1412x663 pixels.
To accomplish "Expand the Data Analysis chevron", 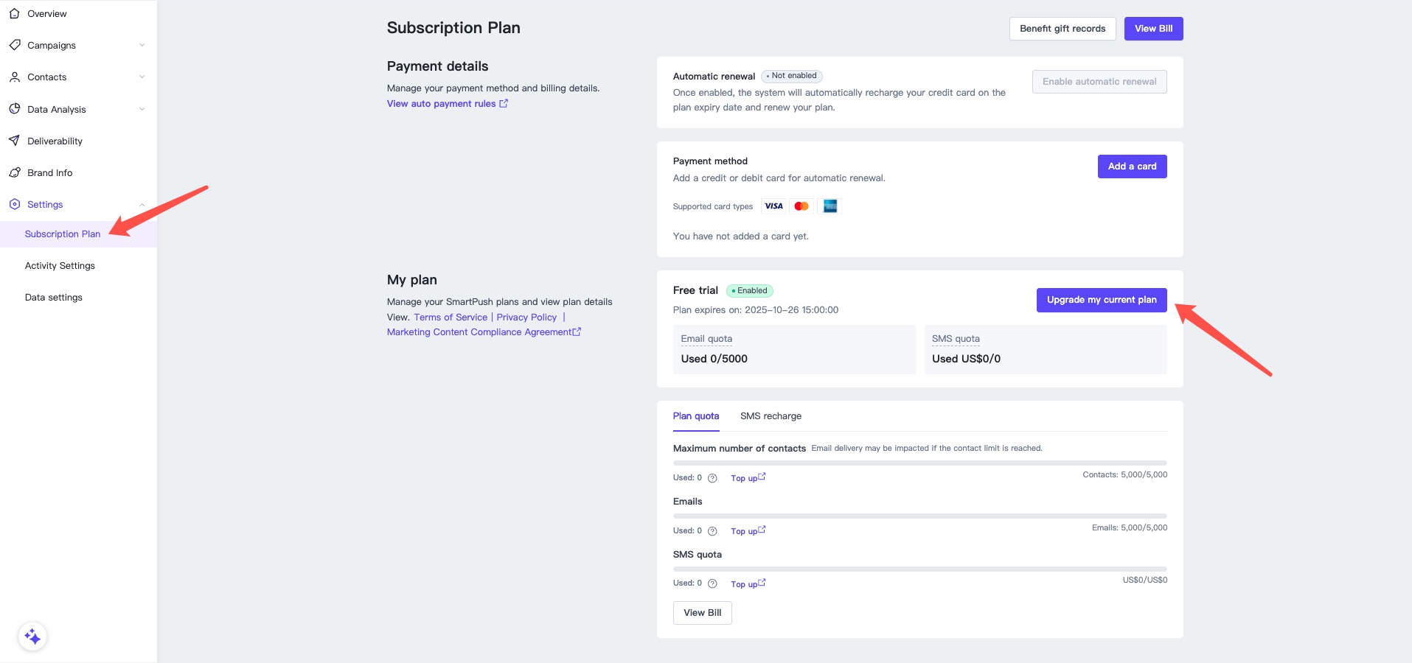I will click(142, 109).
